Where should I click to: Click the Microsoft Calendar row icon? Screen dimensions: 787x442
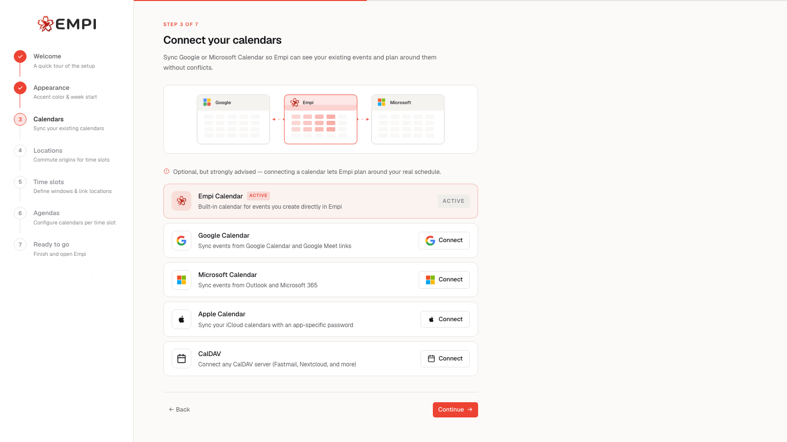[x=182, y=280]
